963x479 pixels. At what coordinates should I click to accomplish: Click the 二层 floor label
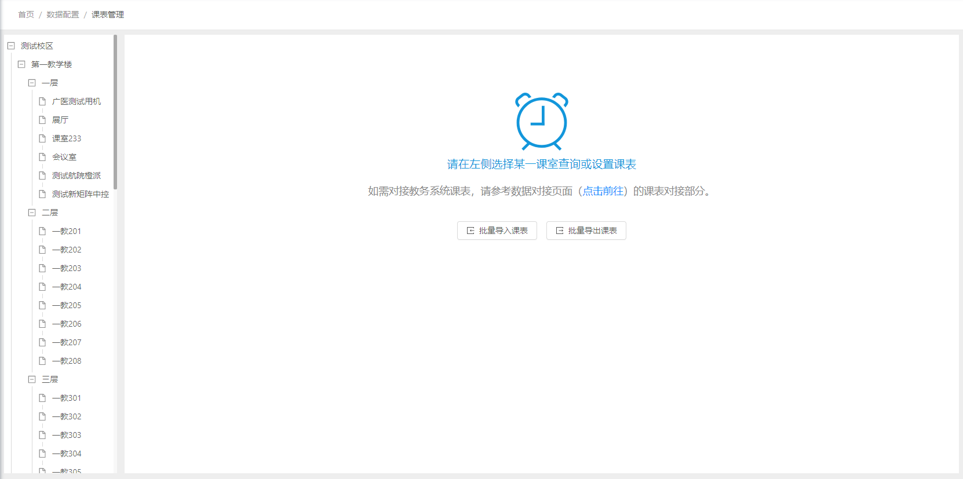(50, 213)
